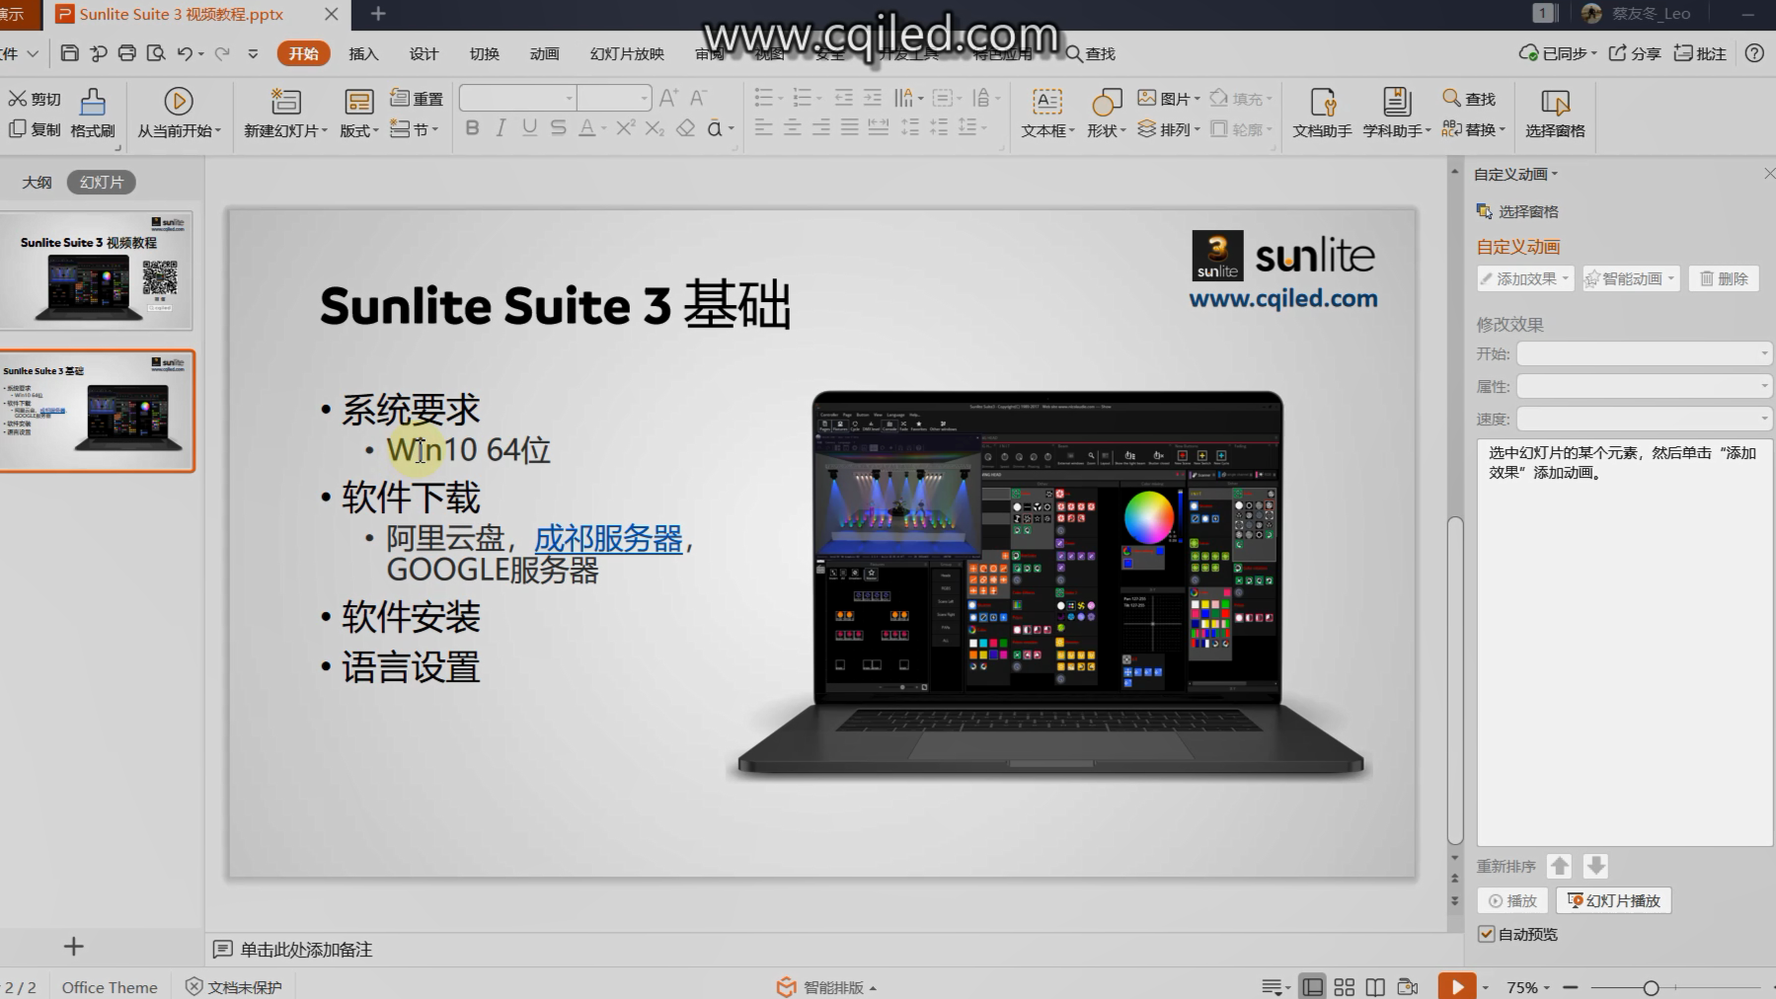Open the 速度 Speed combo box
The image size is (1776, 999).
pyautogui.click(x=1644, y=419)
